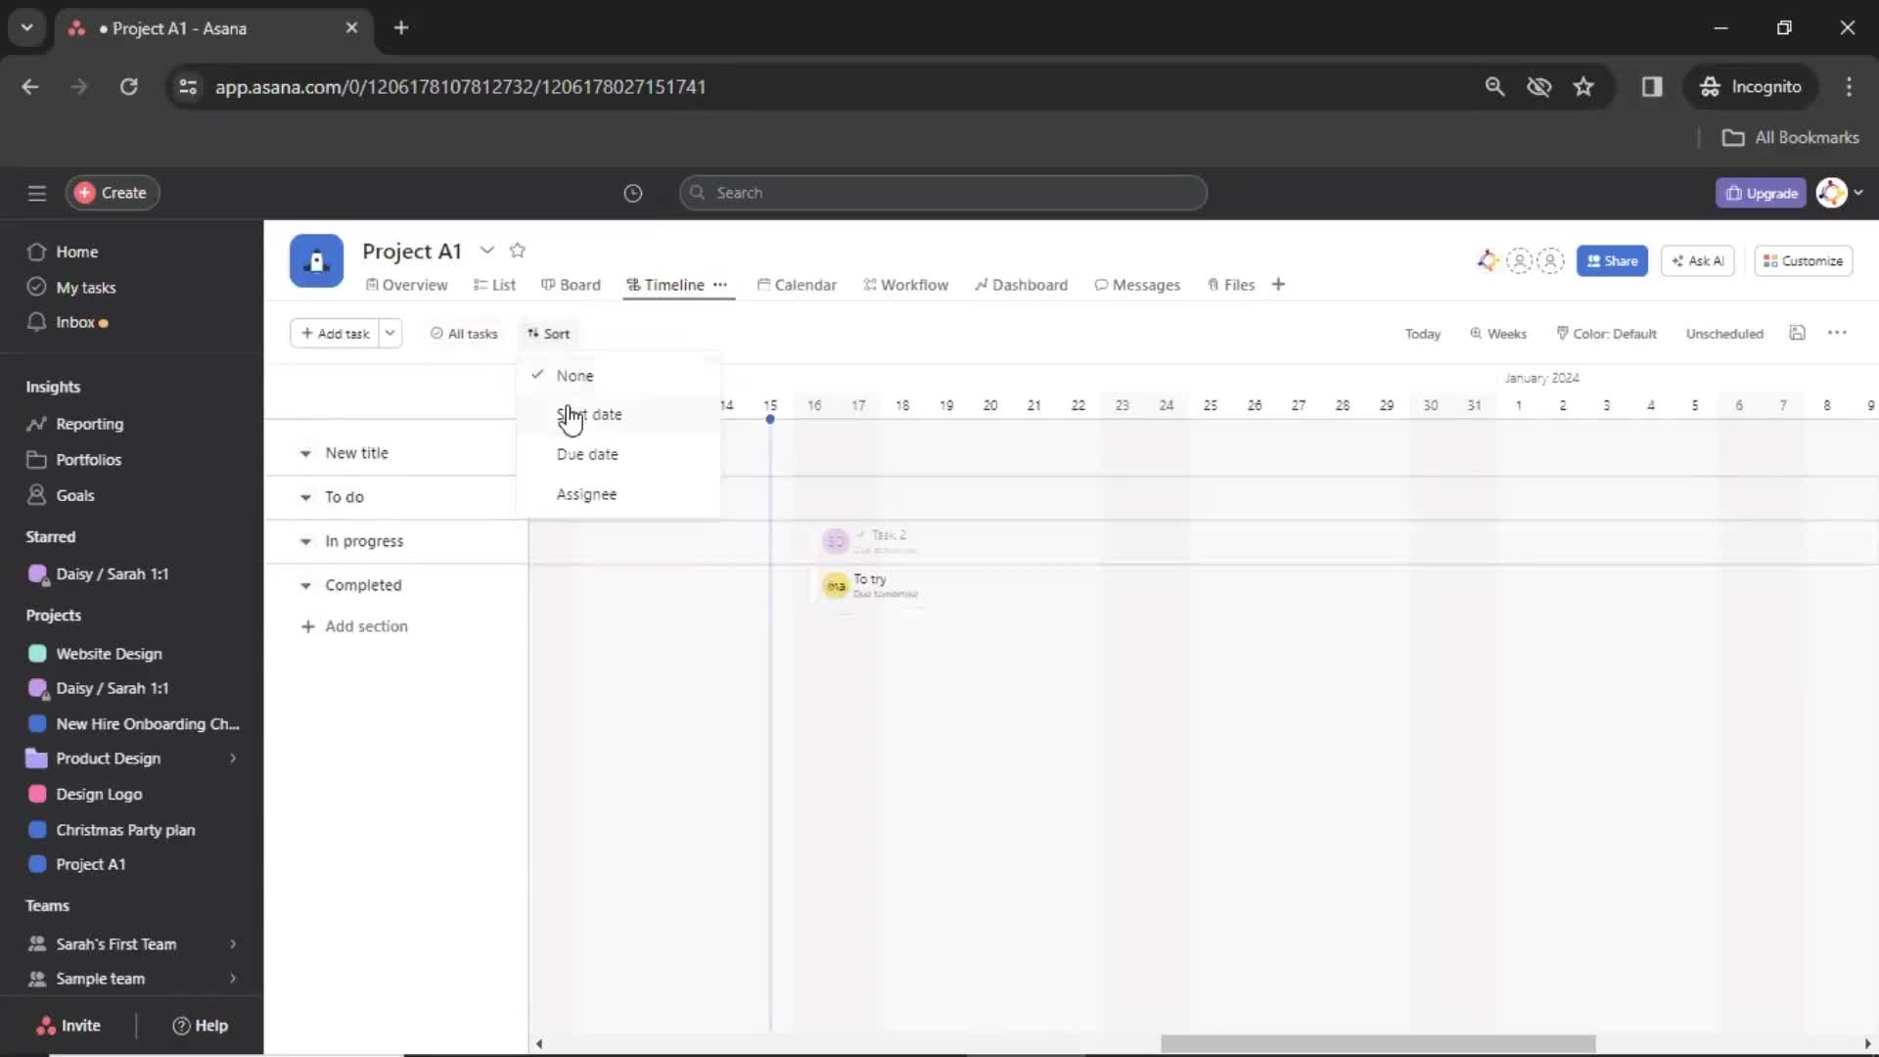This screenshot has height=1057, width=1879.
Task: Click the today timeline marker
Action: point(772,421)
